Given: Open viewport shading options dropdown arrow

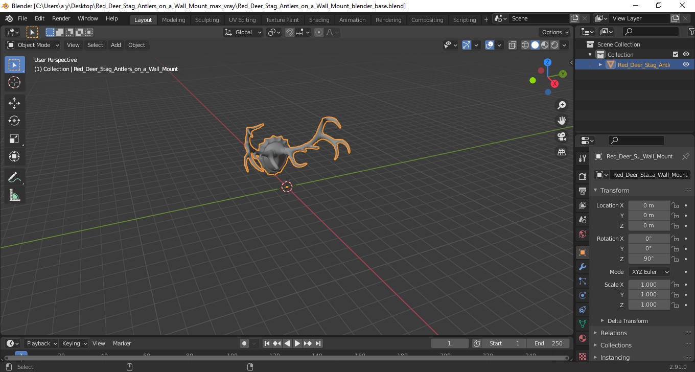Looking at the screenshot, I should pyautogui.click(x=565, y=45).
